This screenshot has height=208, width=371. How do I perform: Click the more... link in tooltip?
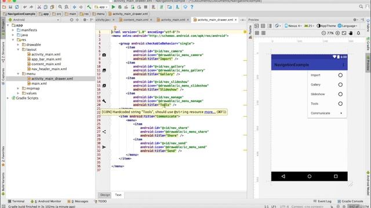click(x=210, y=112)
